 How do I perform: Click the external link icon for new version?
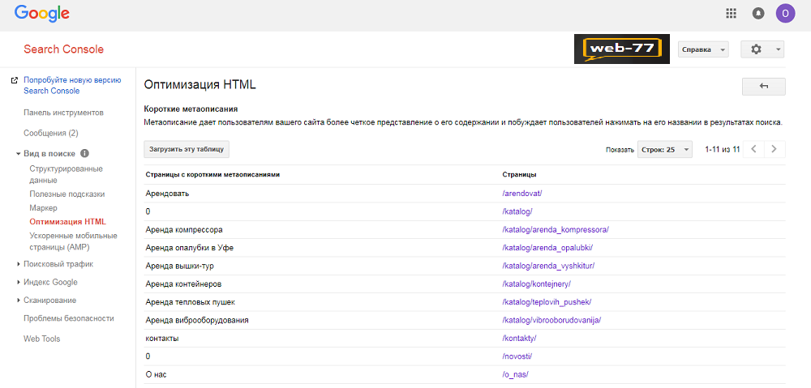tap(14, 80)
